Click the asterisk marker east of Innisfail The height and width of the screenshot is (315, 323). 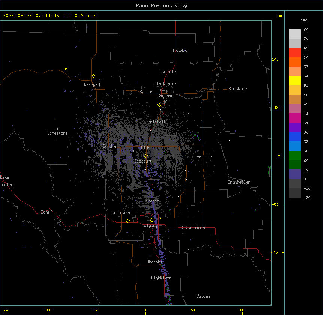coord(188,113)
